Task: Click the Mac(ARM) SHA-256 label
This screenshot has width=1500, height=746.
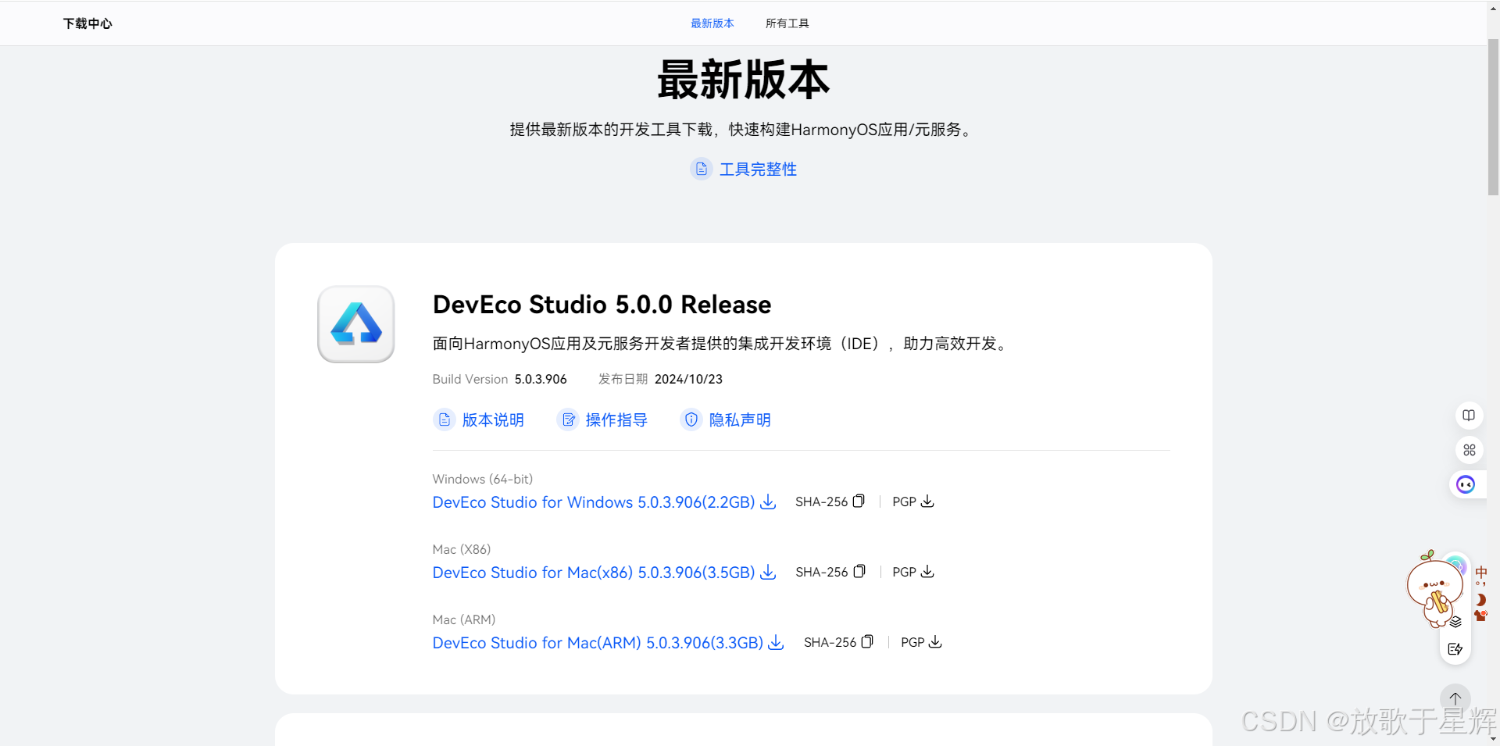Action: (x=830, y=642)
